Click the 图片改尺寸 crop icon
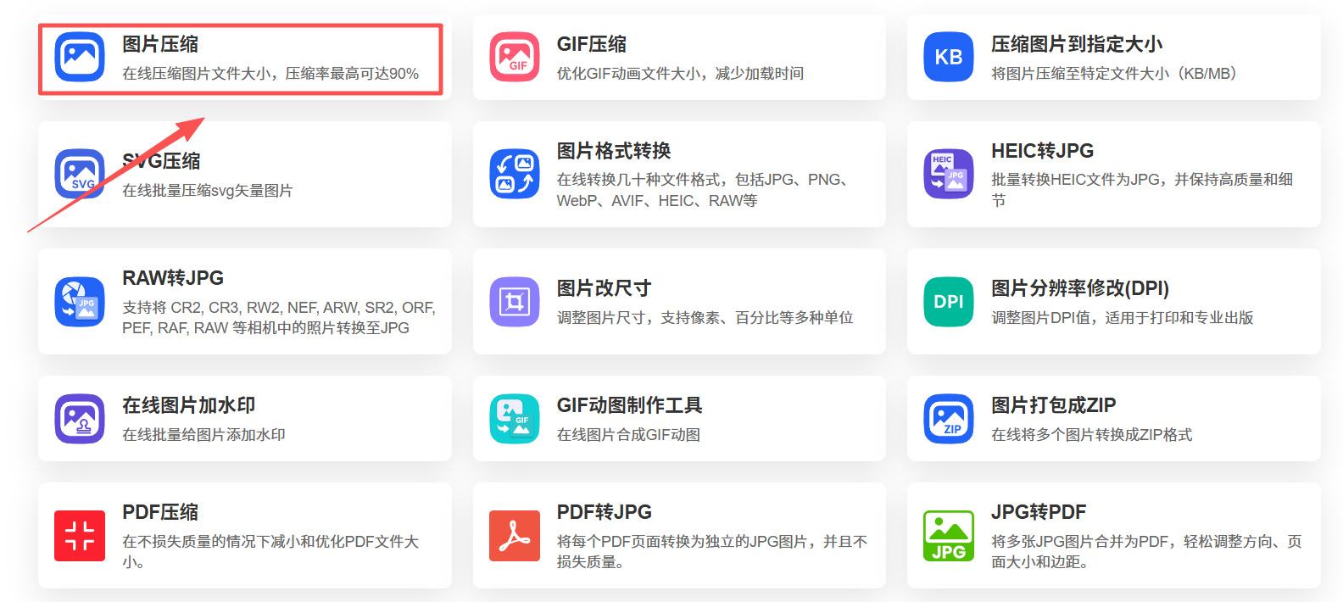The image size is (1343, 602). point(515,301)
